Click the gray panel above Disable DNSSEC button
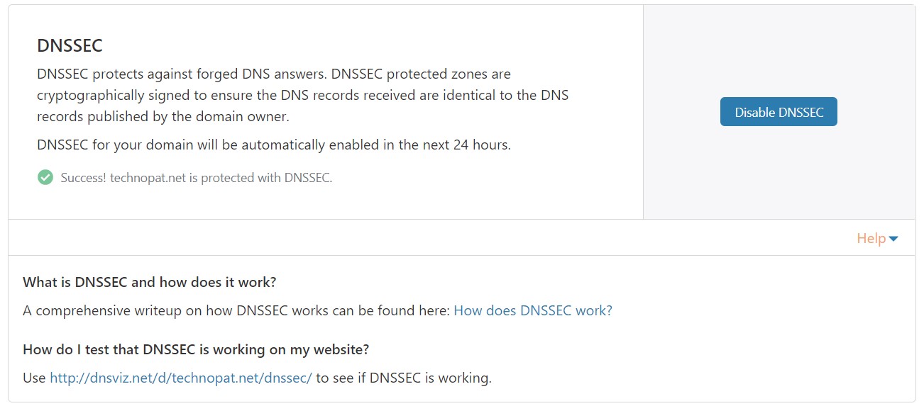 click(x=779, y=50)
